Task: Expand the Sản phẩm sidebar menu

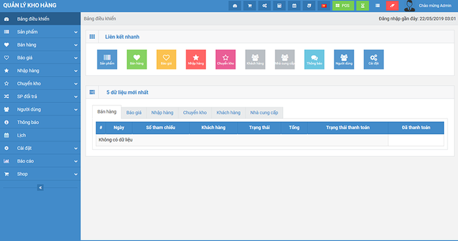Action: [x=41, y=32]
